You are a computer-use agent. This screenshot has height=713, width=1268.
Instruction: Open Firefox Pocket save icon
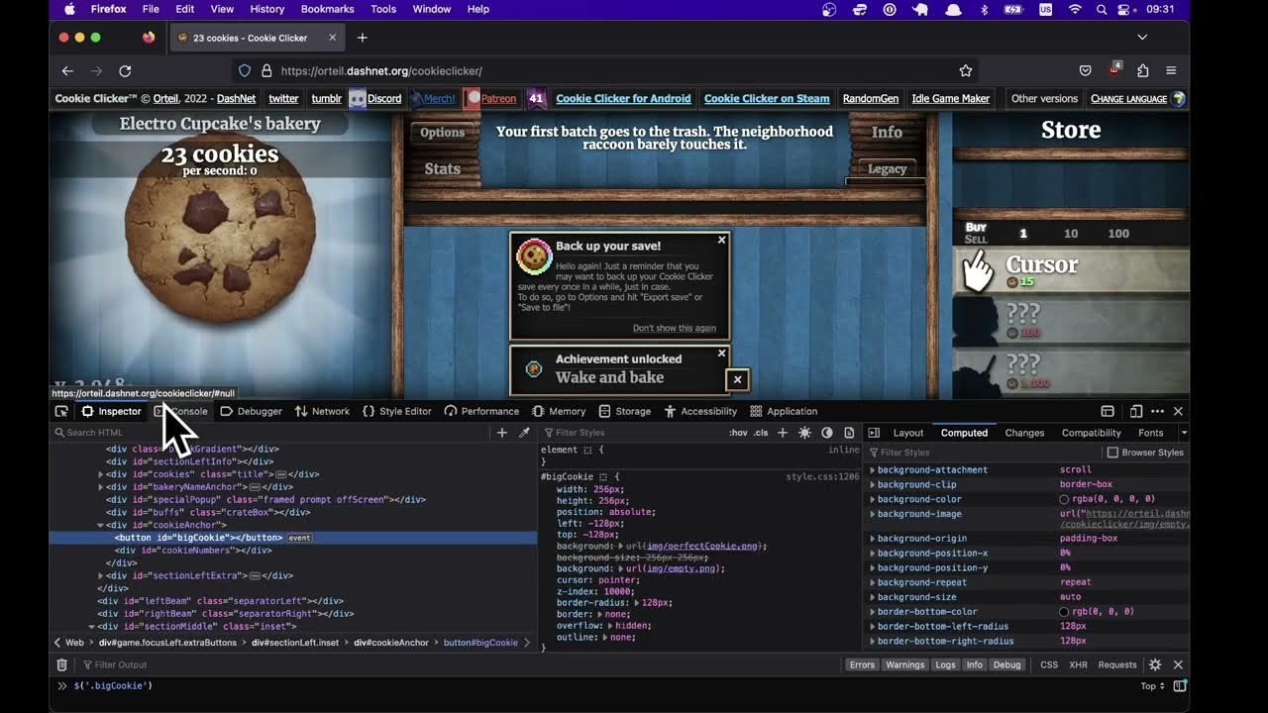[x=1085, y=70]
